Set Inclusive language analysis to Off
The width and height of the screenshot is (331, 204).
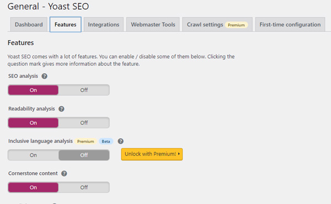(x=84, y=155)
